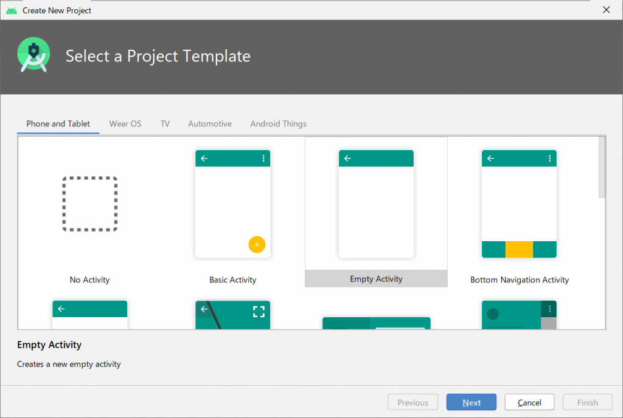Viewport: 623px width, 418px height.
Task: Pick the Bottom Navigation Activity template
Action: 519,204
